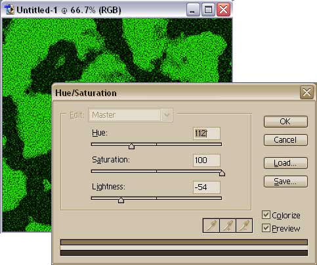Select the subtract-from-sample eyedropper

[x=244, y=226]
